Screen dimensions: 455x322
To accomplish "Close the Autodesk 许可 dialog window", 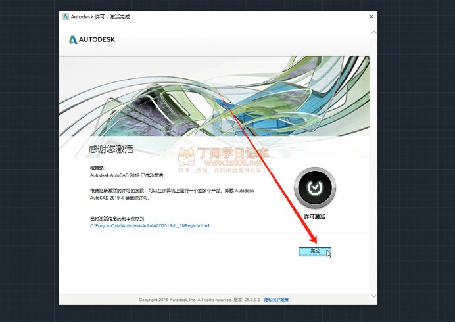I will pyautogui.click(x=371, y=16).
